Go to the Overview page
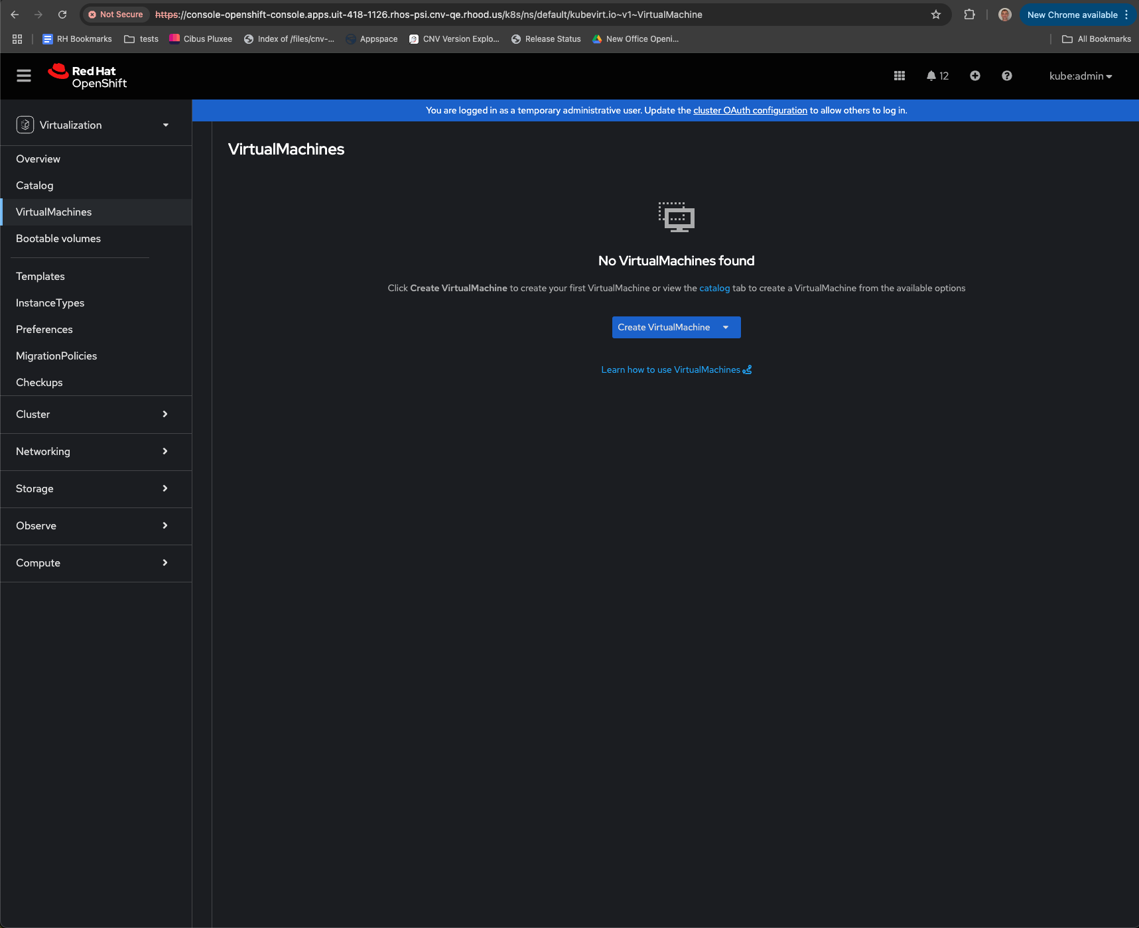 coord(96,159)
